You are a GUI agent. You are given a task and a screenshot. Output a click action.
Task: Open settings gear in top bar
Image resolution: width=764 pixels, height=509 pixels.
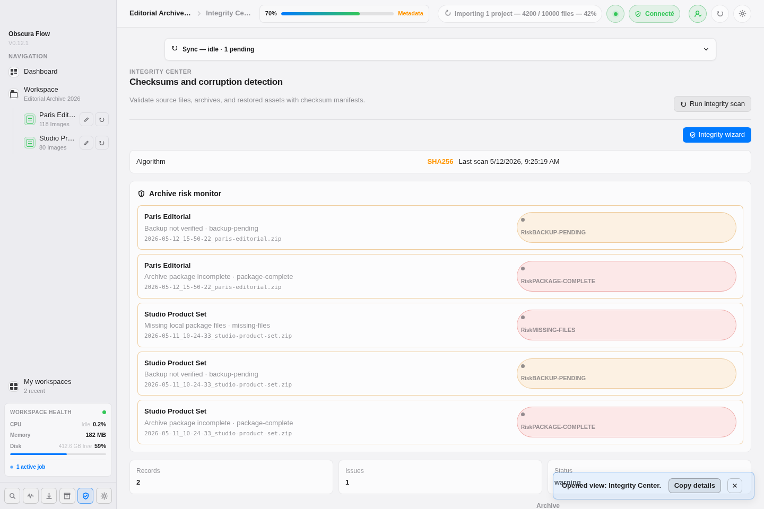click(742, 14)
